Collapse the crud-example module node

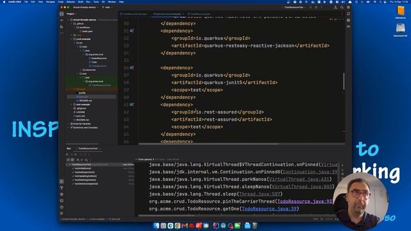click(x=71, y=39)
